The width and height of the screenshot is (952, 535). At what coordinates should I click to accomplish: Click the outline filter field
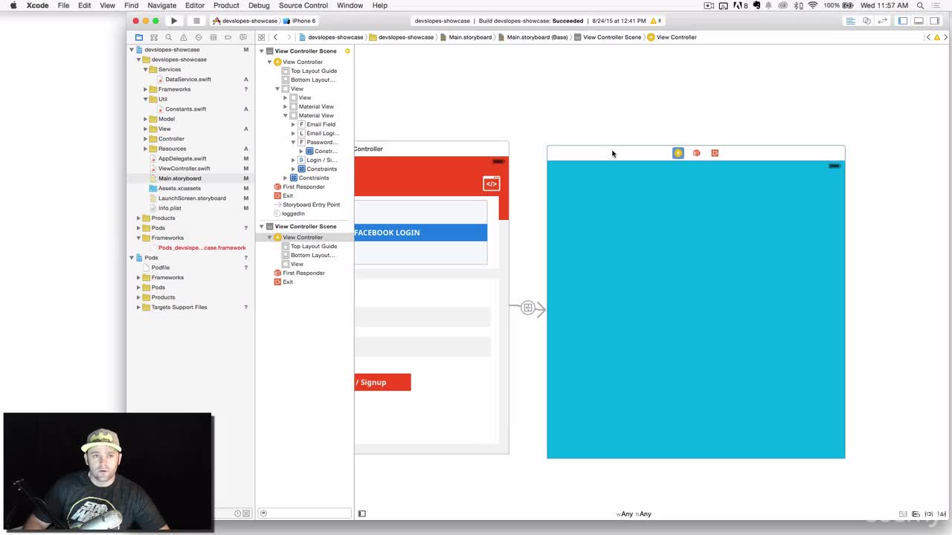(305, 513)
